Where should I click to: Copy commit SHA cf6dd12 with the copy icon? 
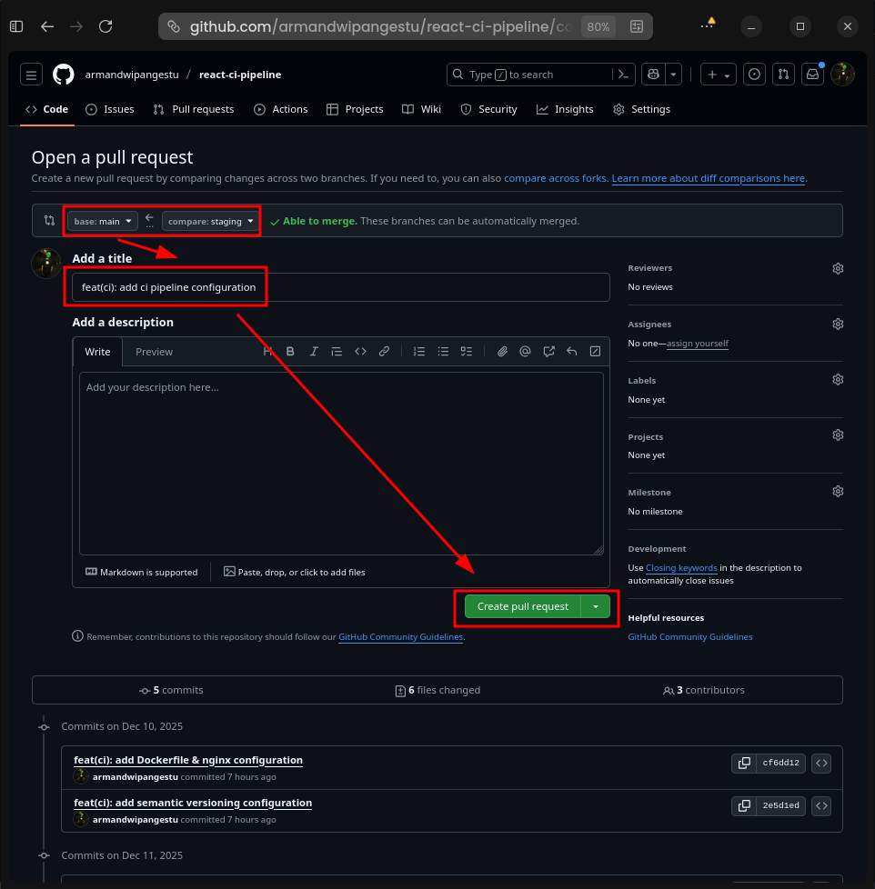pos(744,763)
